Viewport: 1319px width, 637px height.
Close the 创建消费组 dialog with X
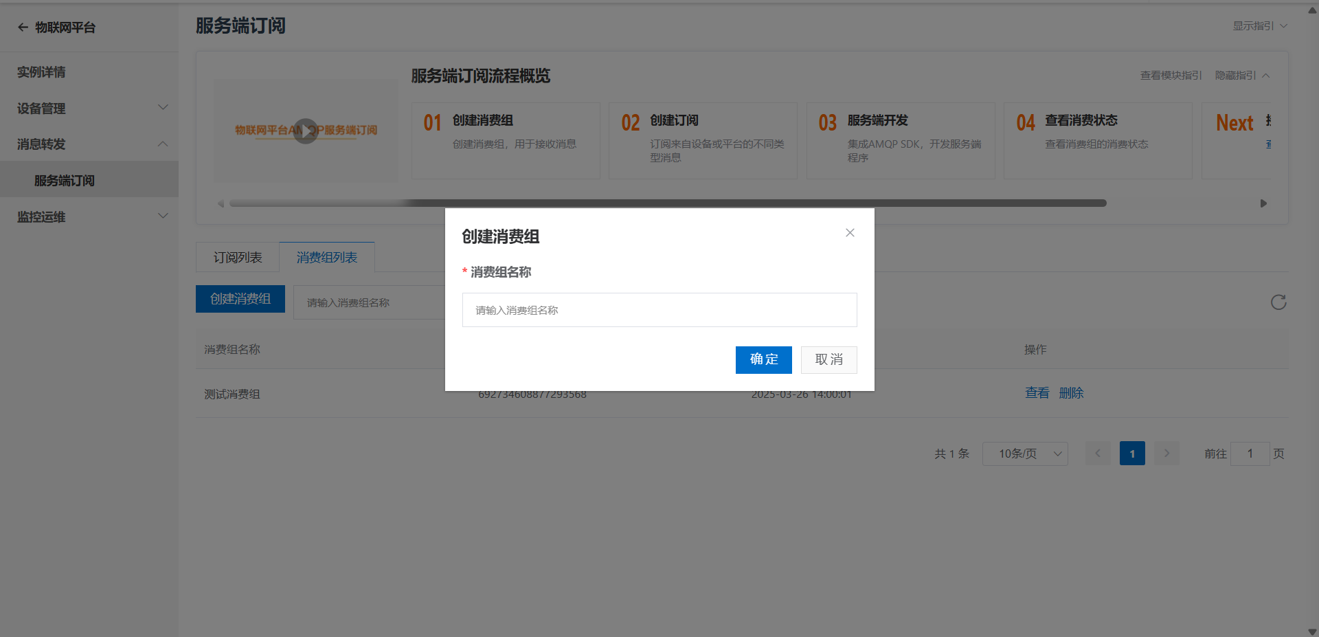tap(850, 233)
